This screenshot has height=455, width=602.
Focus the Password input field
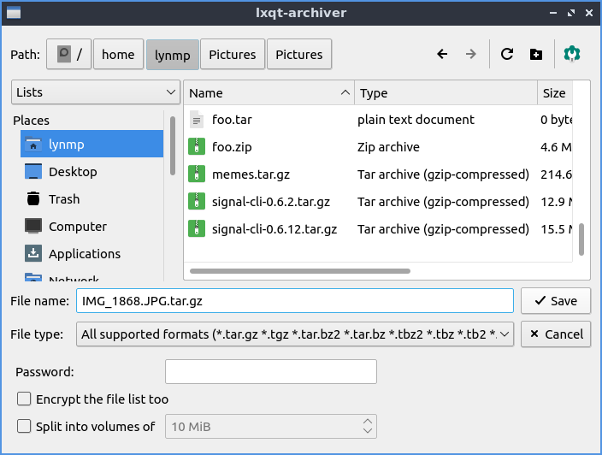[x=270, y=372]
